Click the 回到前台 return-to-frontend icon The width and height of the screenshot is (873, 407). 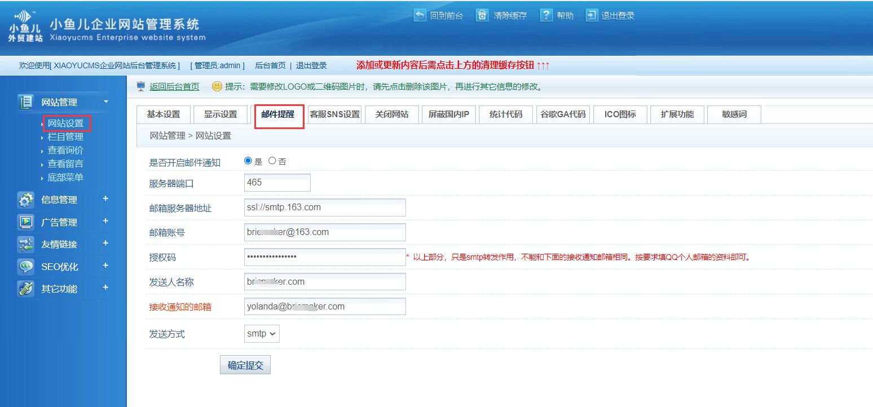coord(420,15)
